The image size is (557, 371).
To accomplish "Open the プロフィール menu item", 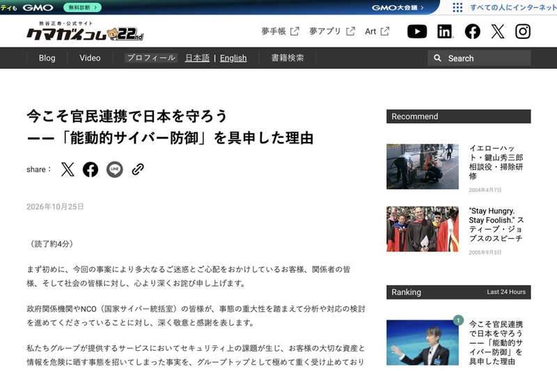I will pos(151,58).
